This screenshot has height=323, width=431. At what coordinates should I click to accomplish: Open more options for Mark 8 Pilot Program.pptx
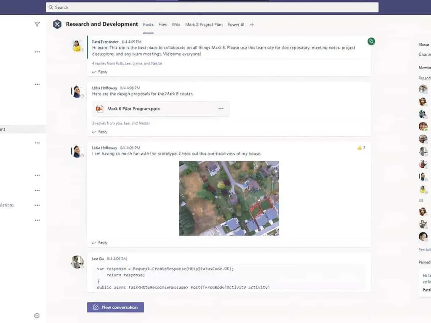[x=221, y=109]
